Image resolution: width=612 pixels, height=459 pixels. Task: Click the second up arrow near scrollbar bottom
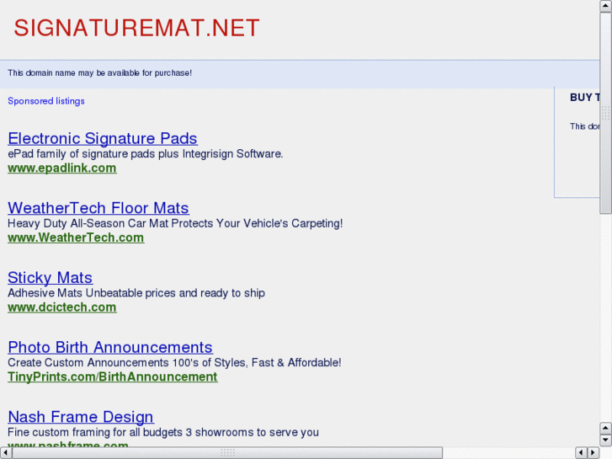[x=605, y=429]
